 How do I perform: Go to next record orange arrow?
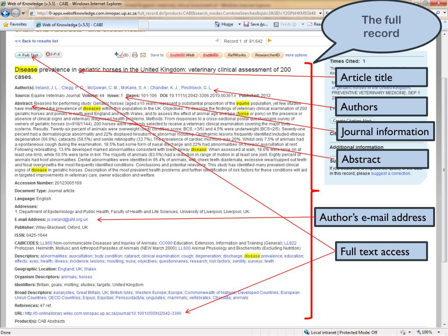[x=269, y=41]
